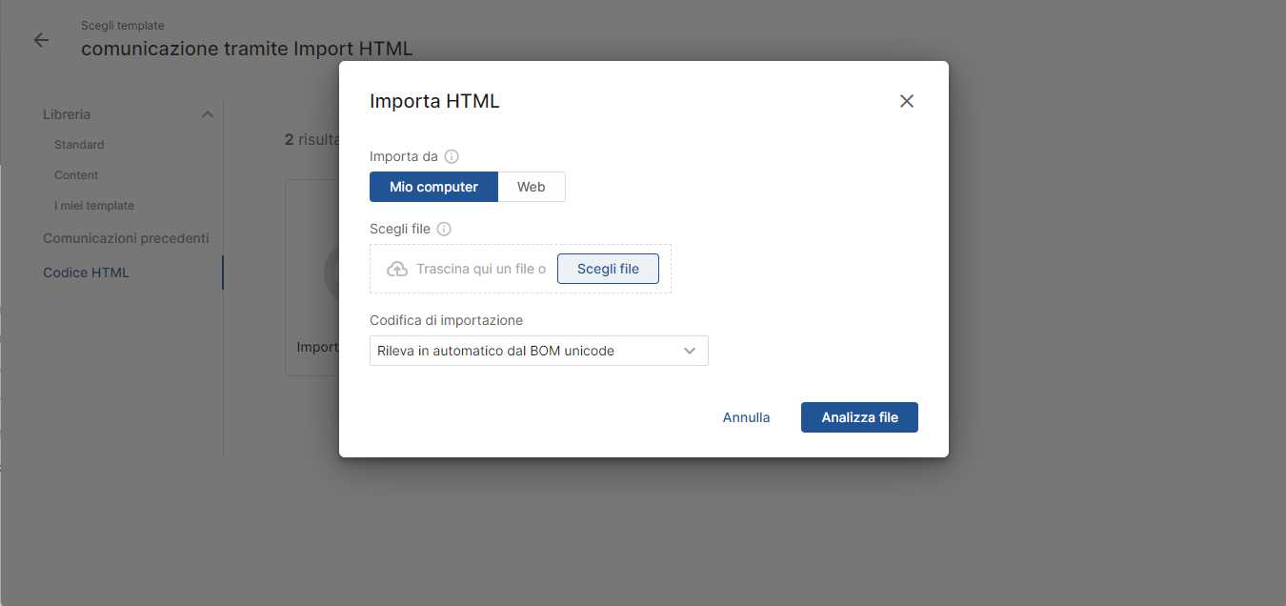Select Codice HTML in sidebar

86,273
